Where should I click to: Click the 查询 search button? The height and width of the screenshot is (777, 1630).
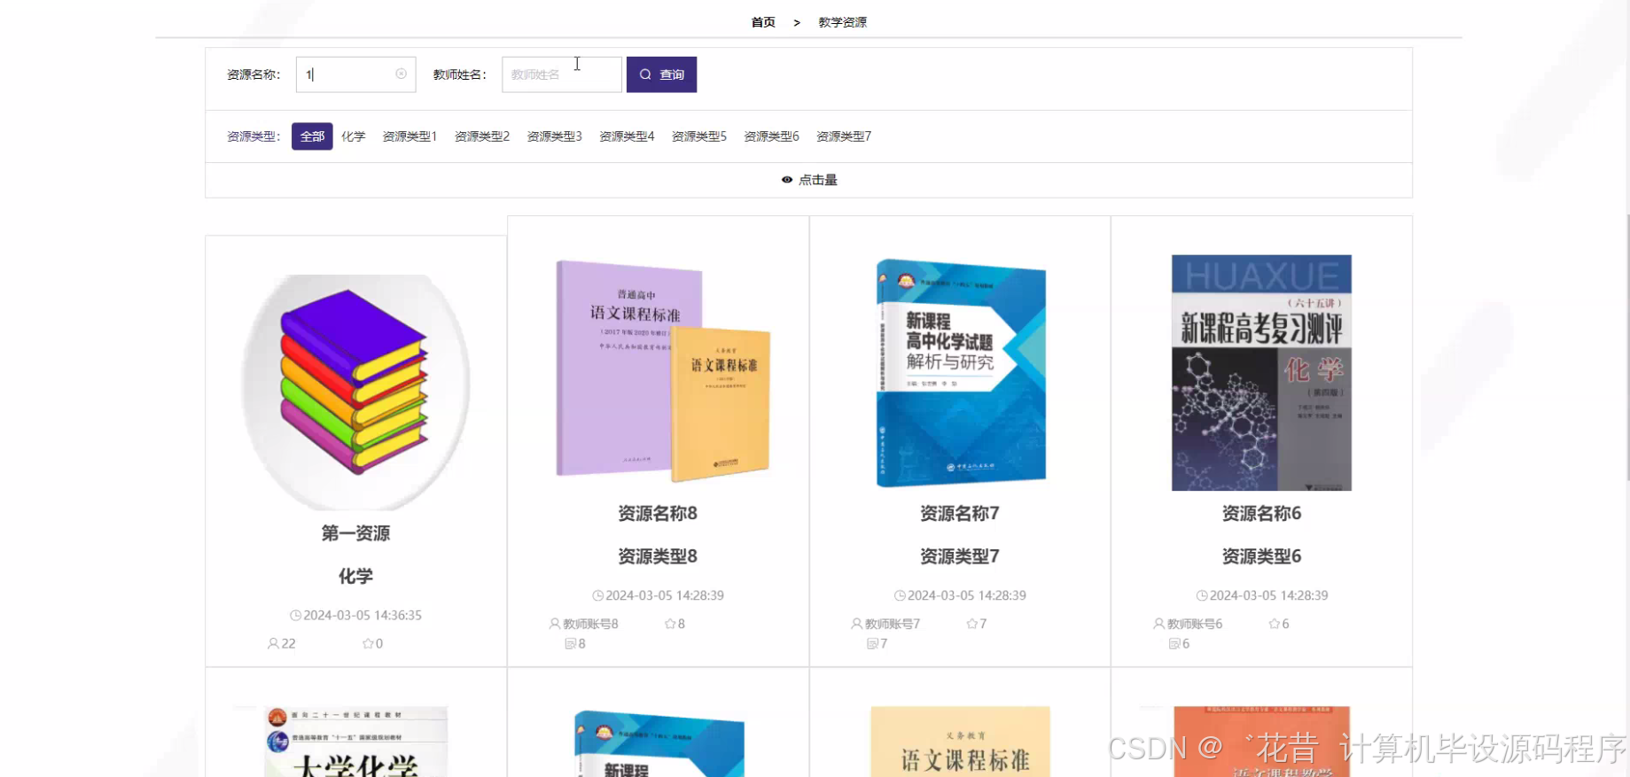661,74
